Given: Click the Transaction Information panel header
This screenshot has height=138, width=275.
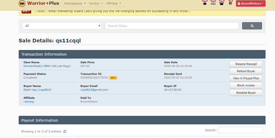Looking at the screenshot, I should (x=142, y=54).
